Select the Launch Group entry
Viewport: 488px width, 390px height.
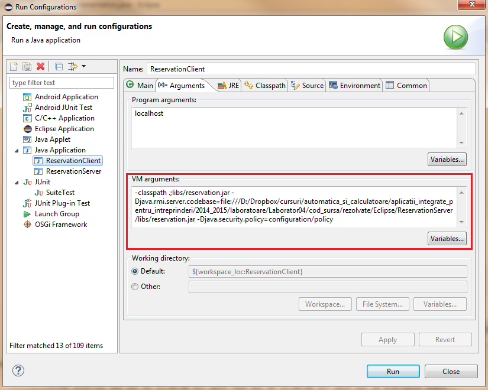coord(57,214)
